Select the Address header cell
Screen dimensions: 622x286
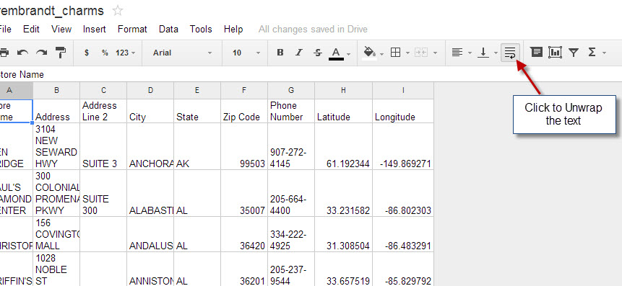tap(56, 111)
